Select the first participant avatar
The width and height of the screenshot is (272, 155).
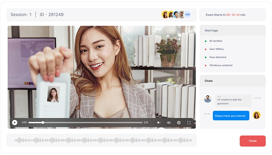coord(165,15)
